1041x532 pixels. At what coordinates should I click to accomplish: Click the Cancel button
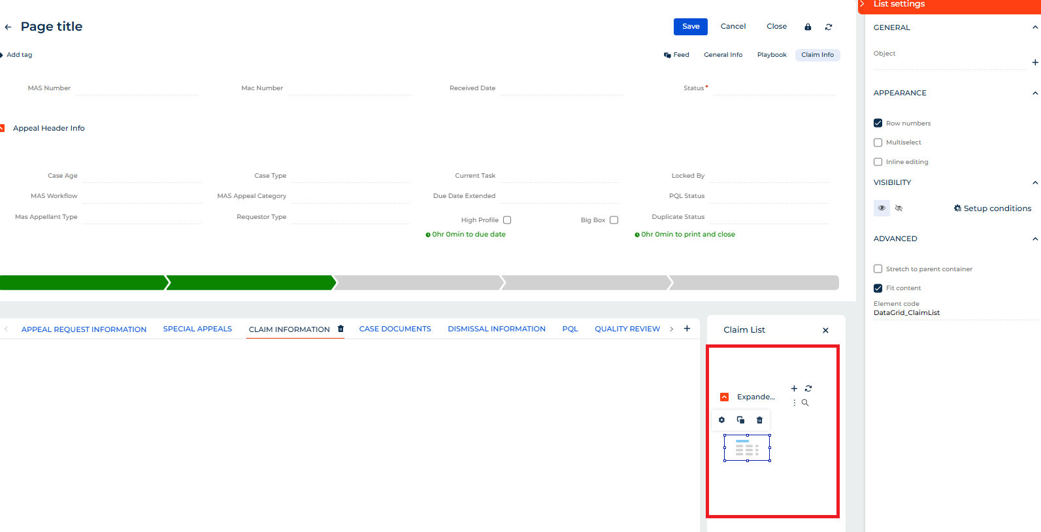coord(733,27)
